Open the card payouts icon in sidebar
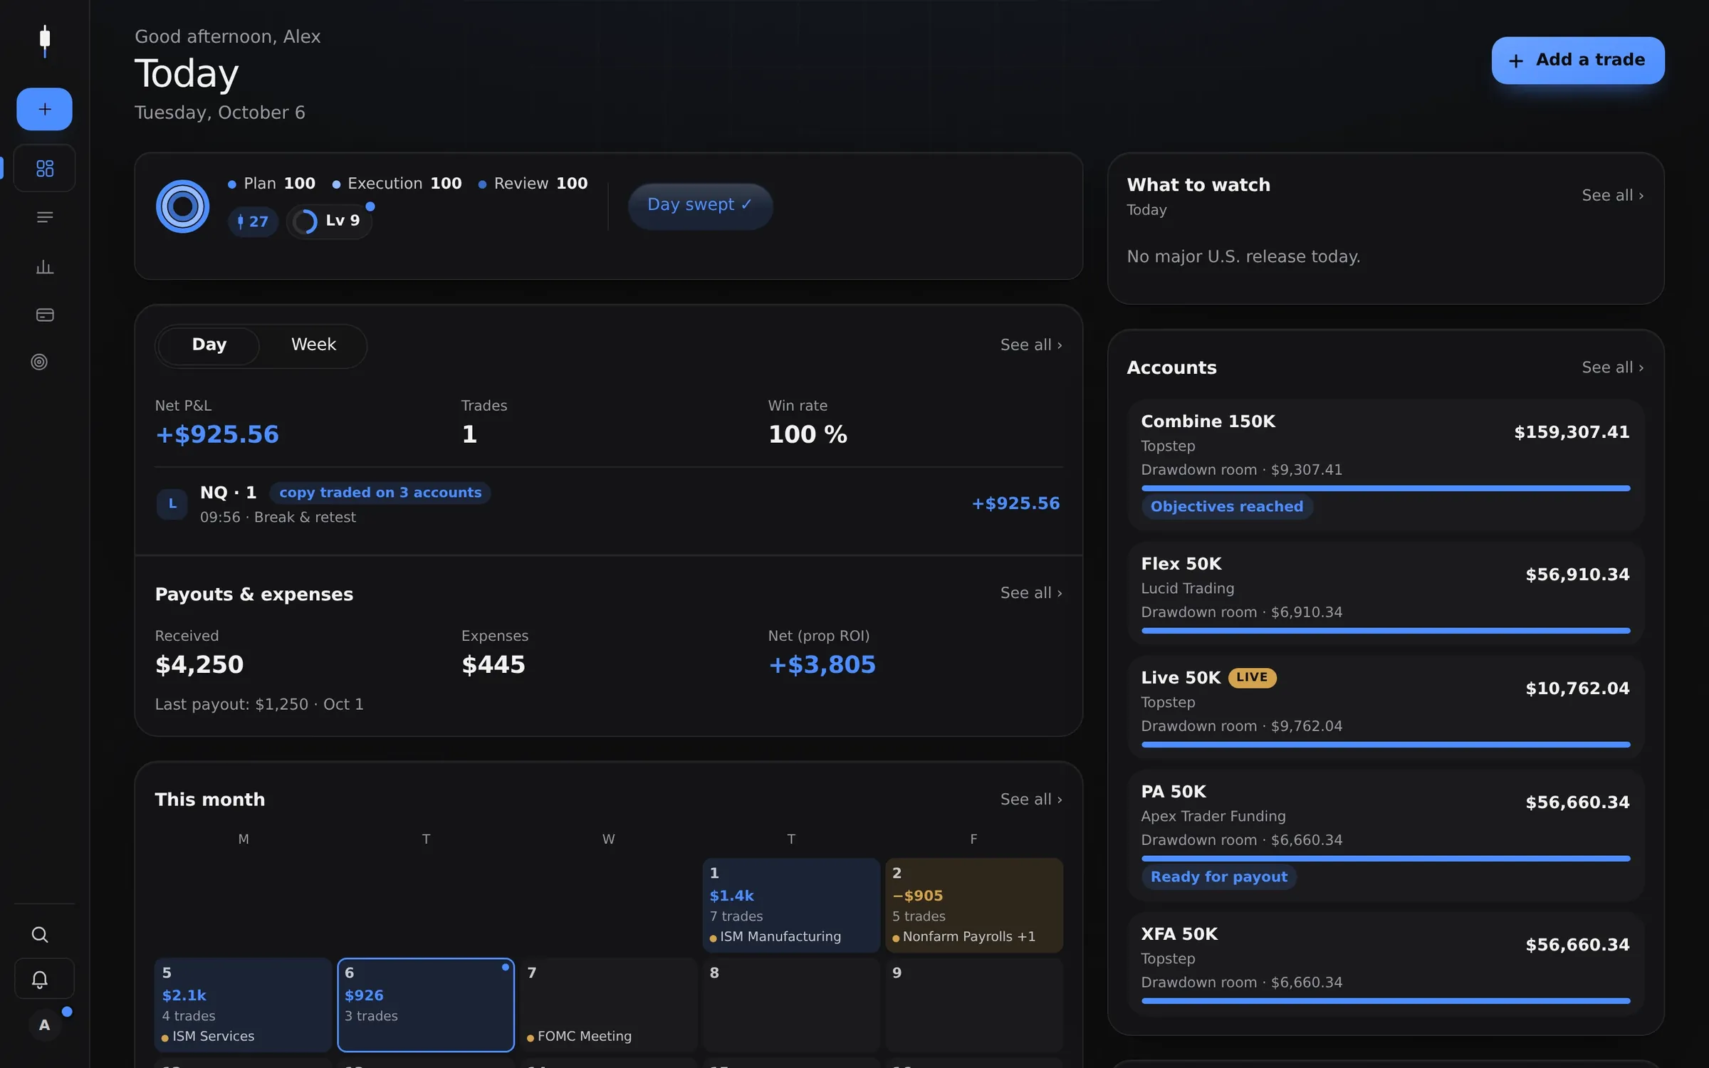 tap(44, 315)
